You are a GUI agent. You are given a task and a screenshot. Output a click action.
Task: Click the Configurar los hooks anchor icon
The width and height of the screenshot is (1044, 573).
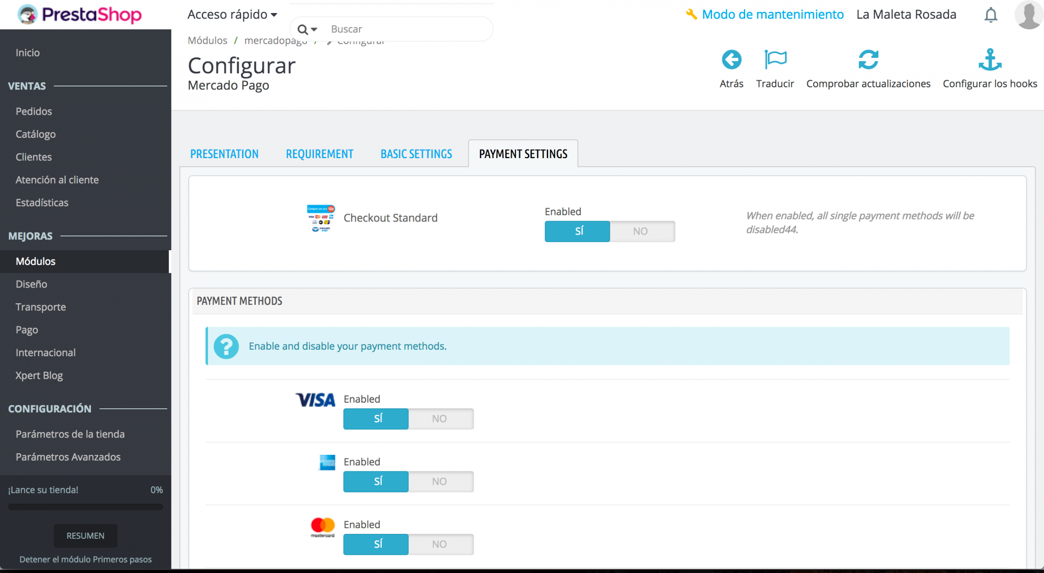click(990, 60)
